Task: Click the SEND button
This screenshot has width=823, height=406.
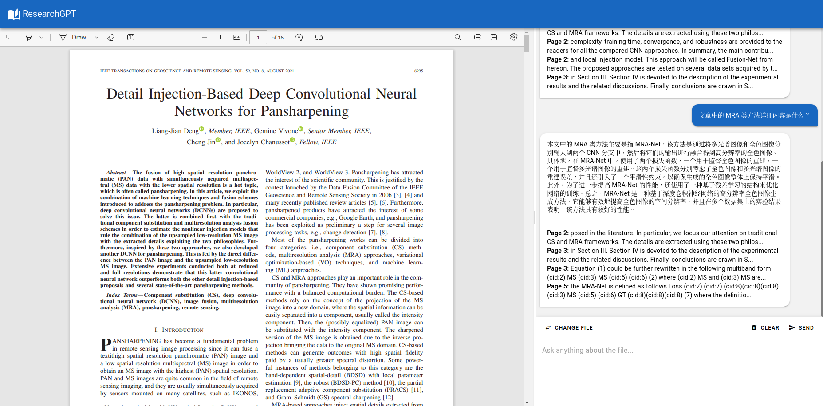Action: pyautogui.click(x=801, y=328)
